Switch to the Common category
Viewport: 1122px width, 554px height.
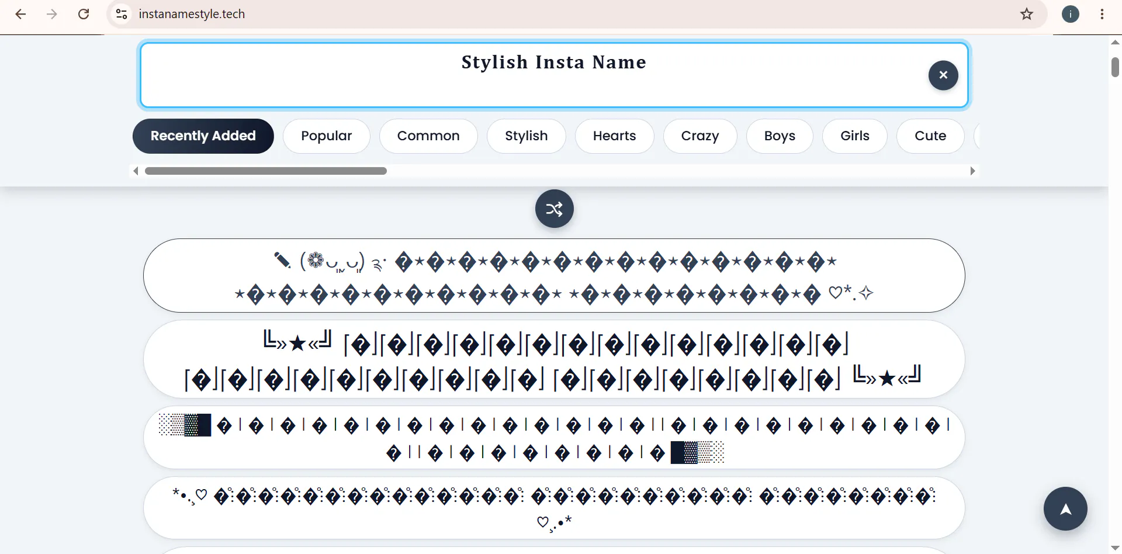pyautogui.click(x=428, y=136)
